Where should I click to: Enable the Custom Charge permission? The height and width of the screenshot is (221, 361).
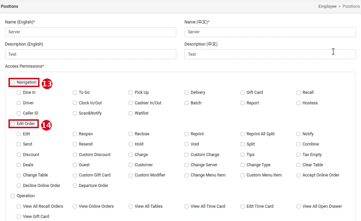click(x=186, y=155)
